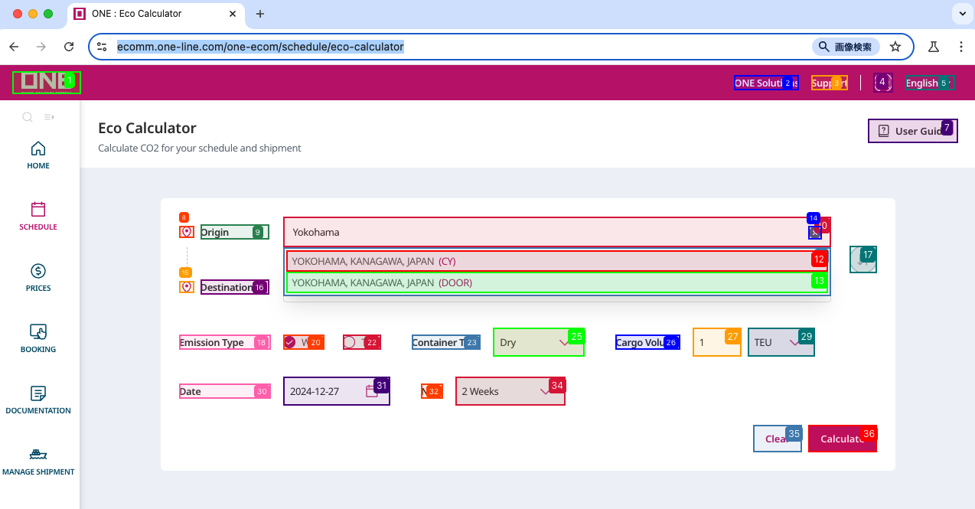
Task: Open the Prices section in sidebar
Action: [38, 271]
